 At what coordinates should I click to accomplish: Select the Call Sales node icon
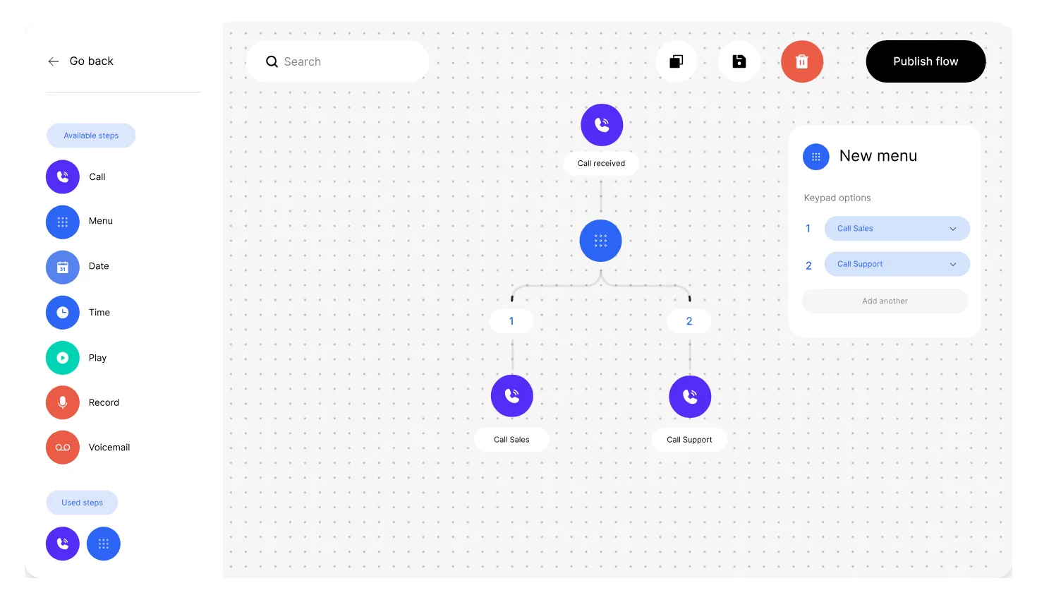click(x=512, y=396)
